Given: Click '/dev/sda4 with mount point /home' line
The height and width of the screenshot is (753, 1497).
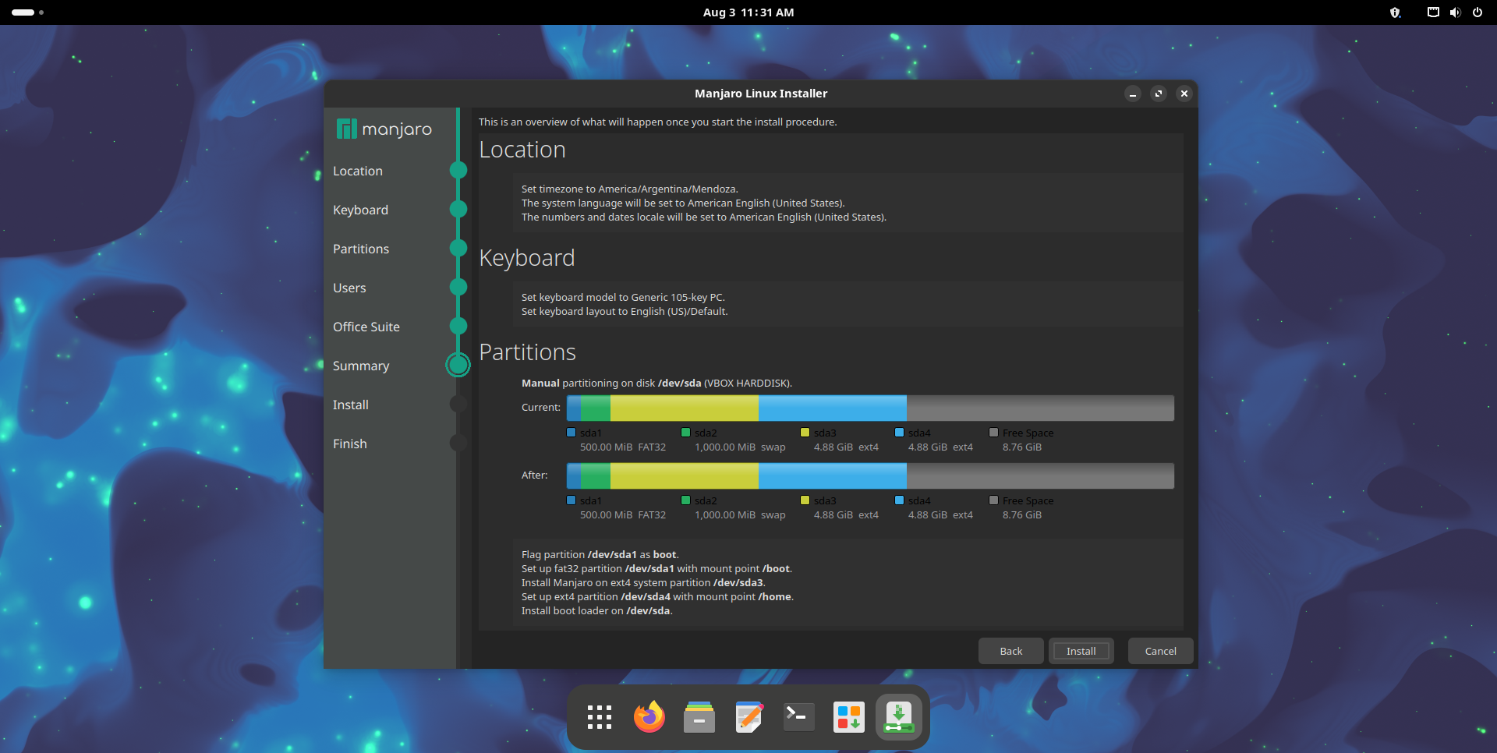Looking at the screenshot, I should coord(658,596).
